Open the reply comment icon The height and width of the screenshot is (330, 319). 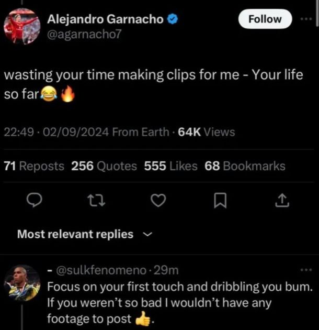click(35, 200)
